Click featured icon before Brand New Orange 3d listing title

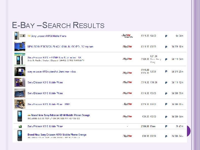click(x=29, y=115)
